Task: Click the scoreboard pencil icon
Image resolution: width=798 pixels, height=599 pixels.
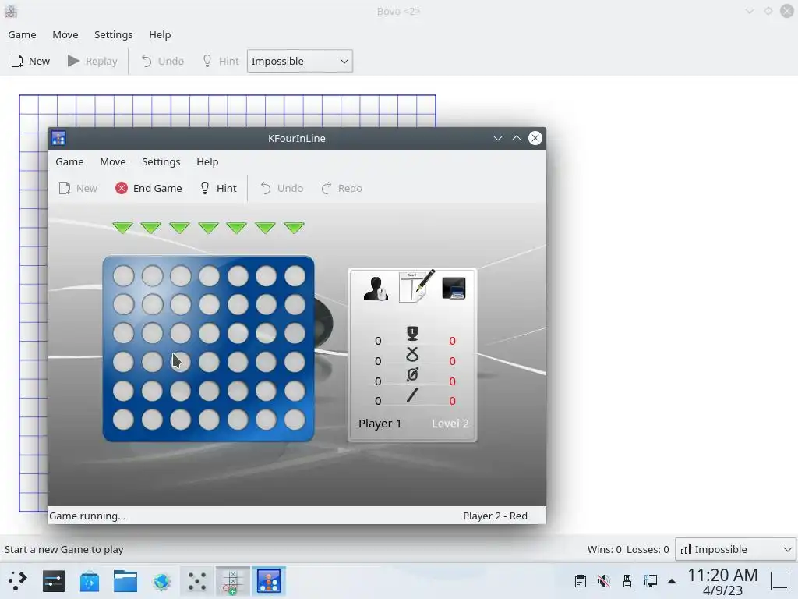Action: 417,285
